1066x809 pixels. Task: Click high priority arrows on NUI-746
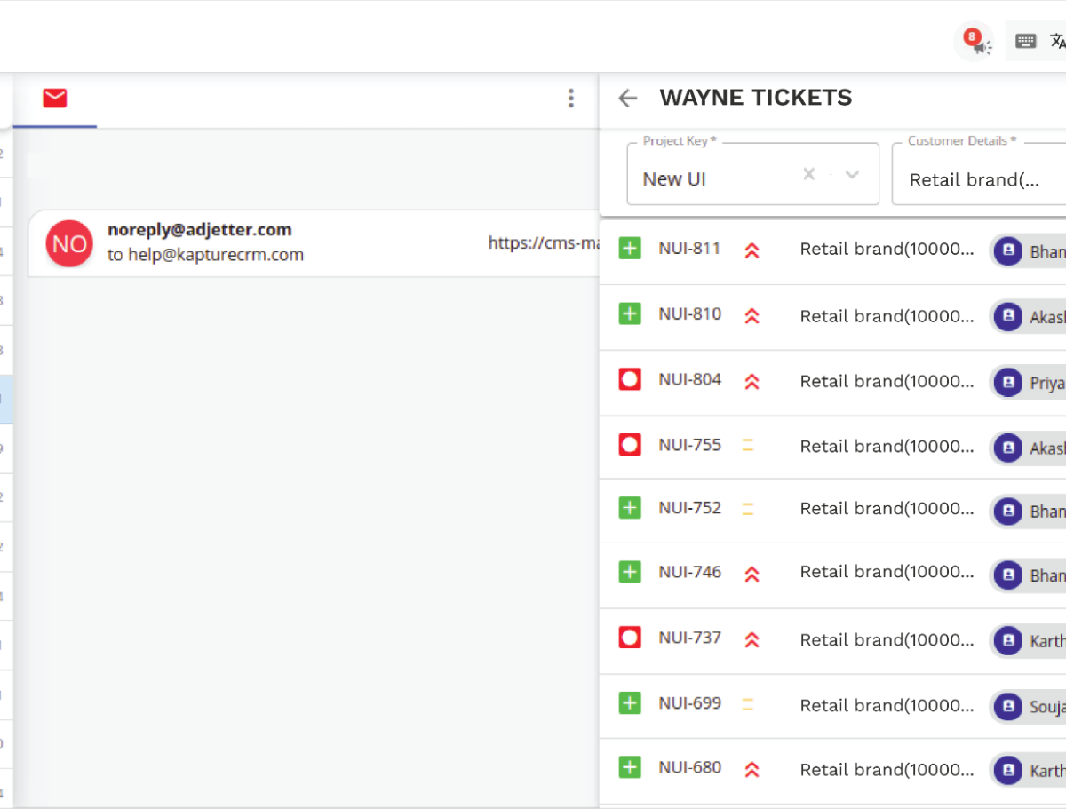tap(752, 574)
